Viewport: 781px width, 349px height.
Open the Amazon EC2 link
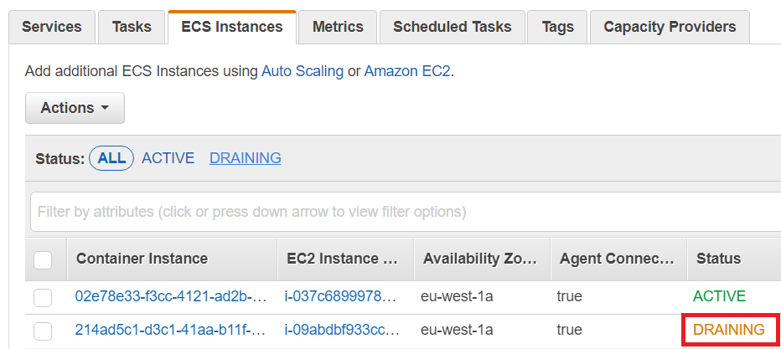[x=407, y=71]
